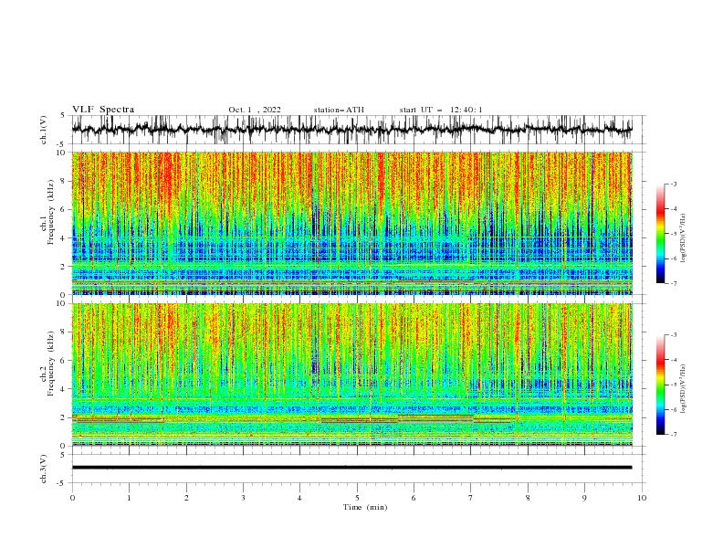Click the 'ch.3(V)' axis label
This screenshot has height=559, width=723.
click(x=44, y=469)
